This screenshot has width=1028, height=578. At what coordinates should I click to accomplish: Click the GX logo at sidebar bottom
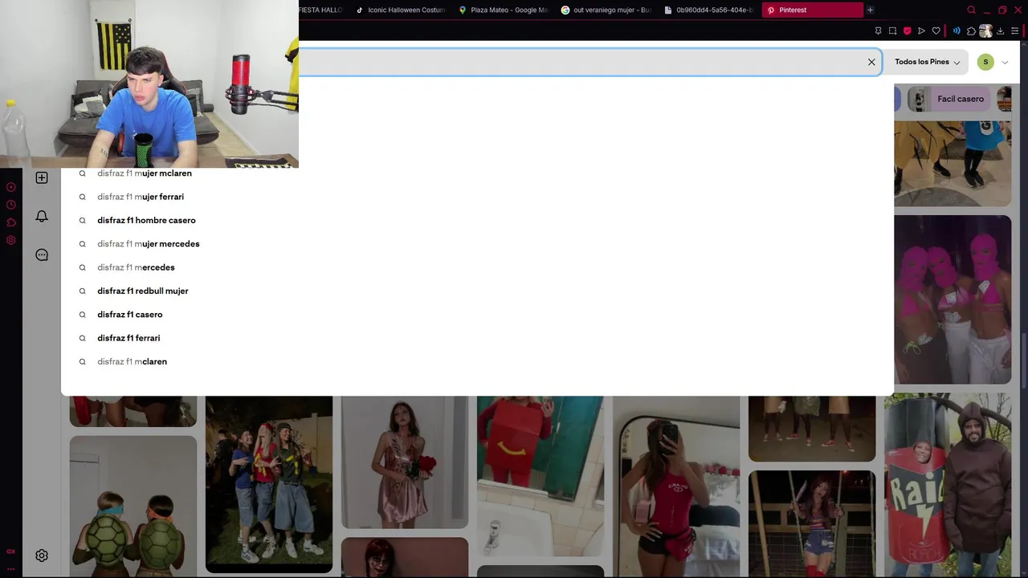tap(11, 552)
